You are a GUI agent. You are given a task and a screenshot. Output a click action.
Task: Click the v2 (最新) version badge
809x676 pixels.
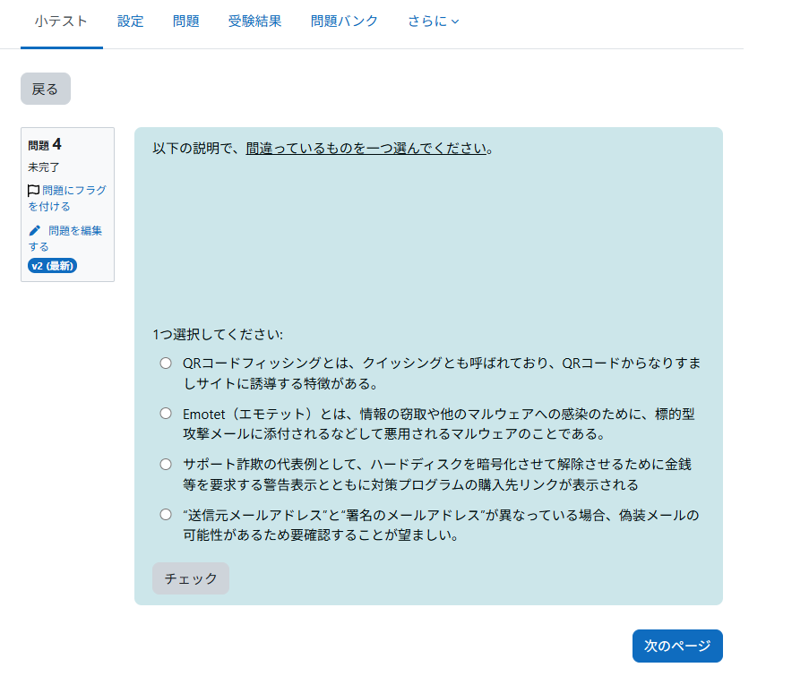click(x=53, y=266)
